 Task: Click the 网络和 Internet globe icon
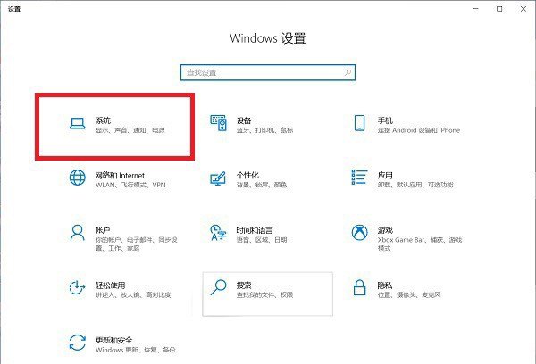pyautogui.click(x=78, y=178)
